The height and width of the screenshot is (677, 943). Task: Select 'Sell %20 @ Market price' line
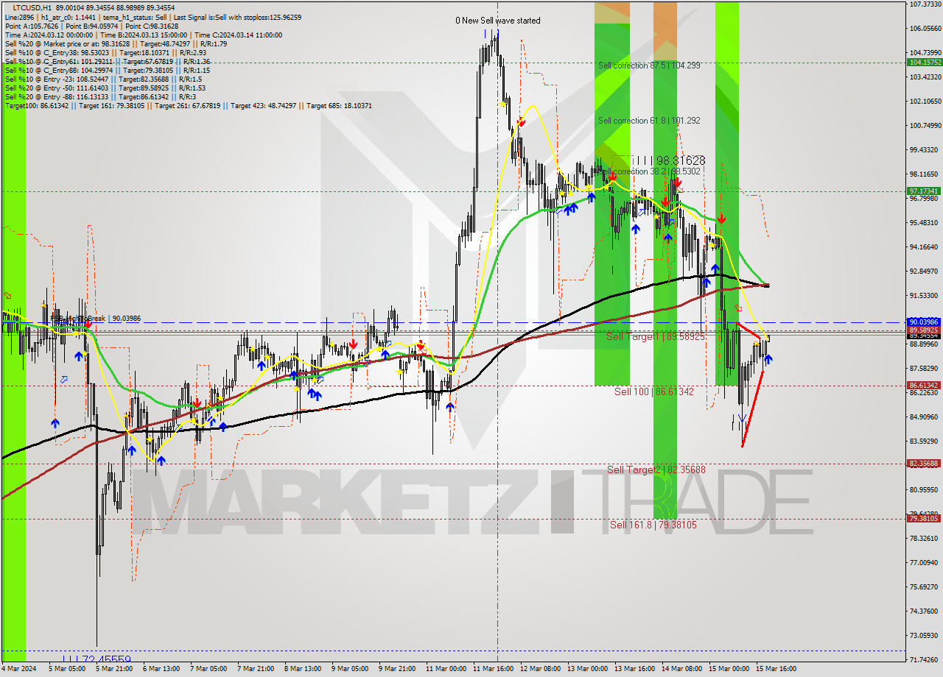point(116,43)
